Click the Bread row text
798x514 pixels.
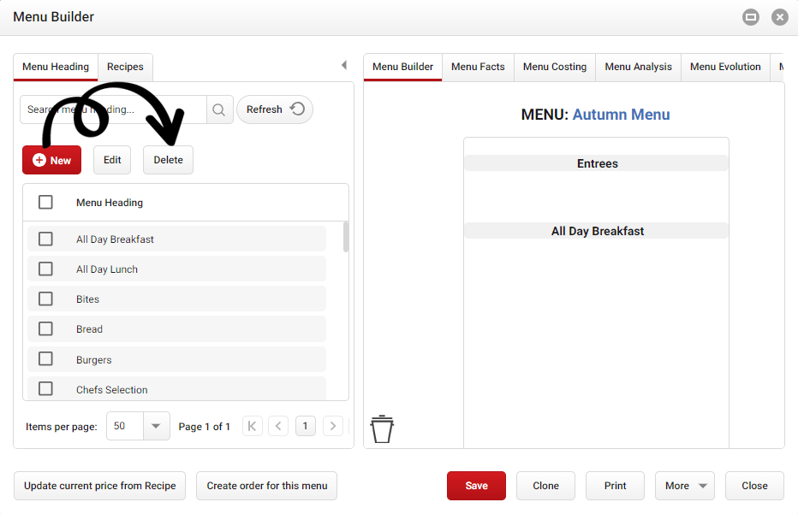(x=89, y=329)
